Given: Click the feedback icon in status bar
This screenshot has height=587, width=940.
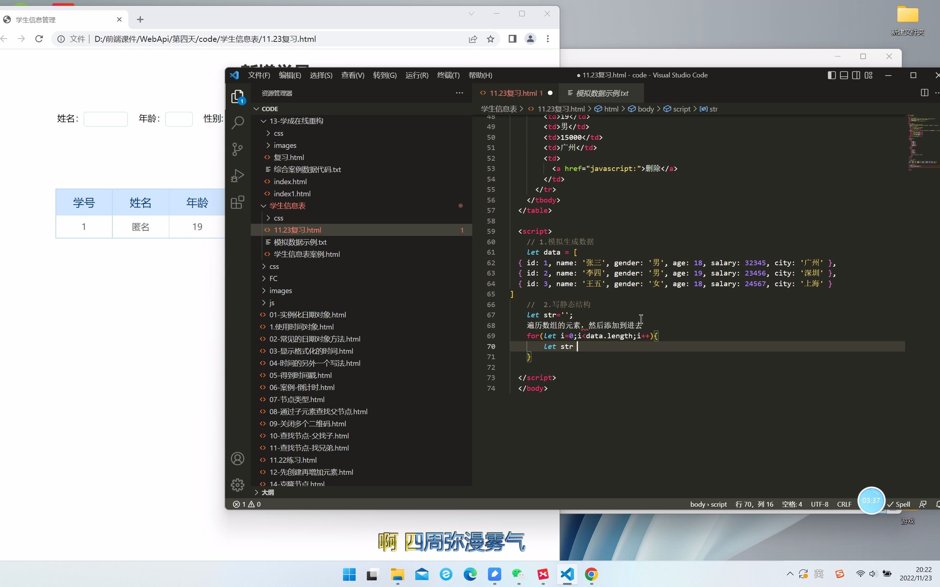Looking at the screenshot, I should click(923, 504).
